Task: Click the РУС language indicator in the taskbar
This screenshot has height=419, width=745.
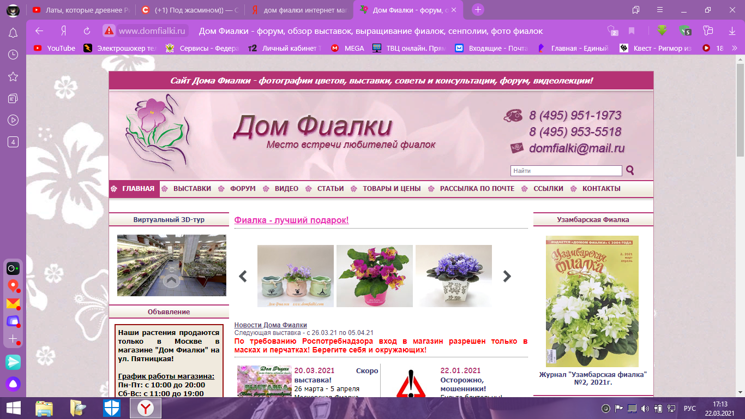Action: (690, 408)
